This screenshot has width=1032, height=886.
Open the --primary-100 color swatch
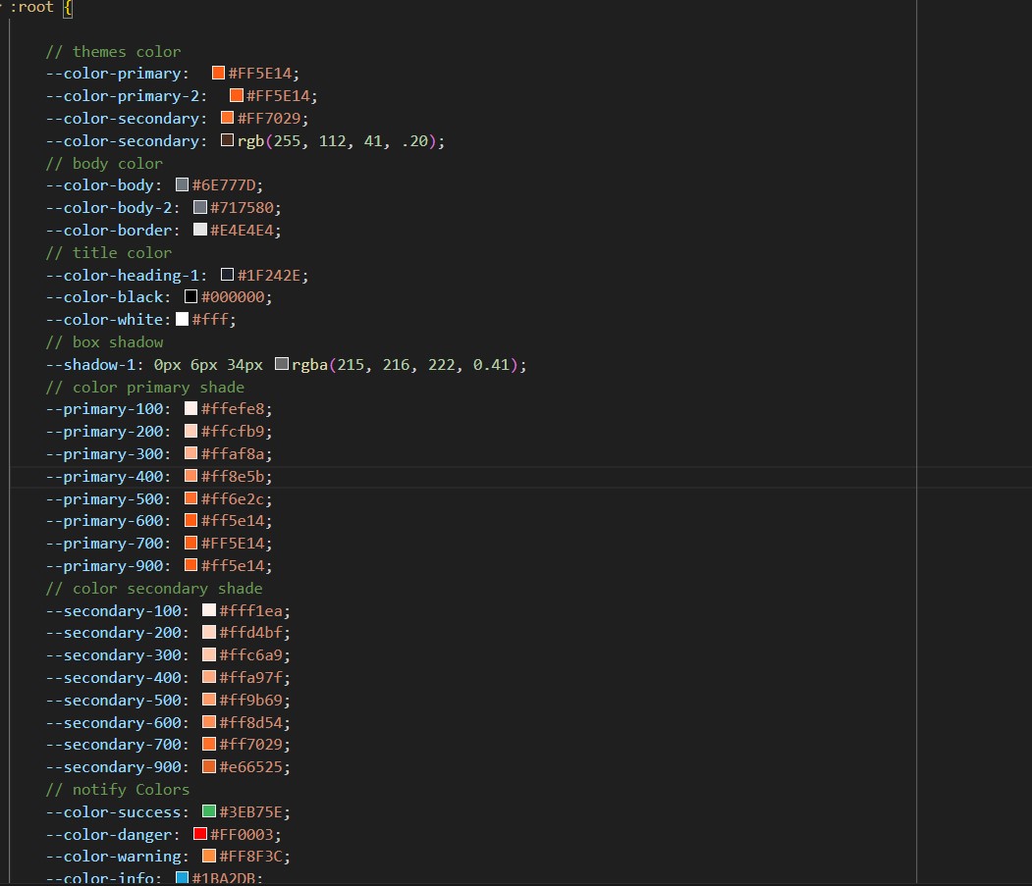coord(191,409)
